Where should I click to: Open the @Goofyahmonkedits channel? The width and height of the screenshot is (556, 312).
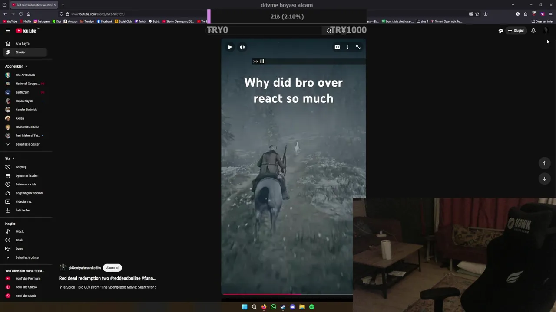point(85,268)
